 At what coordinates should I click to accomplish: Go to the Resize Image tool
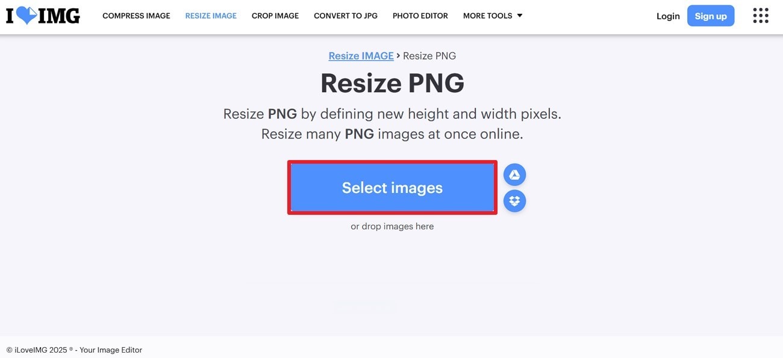click(211, 16)
